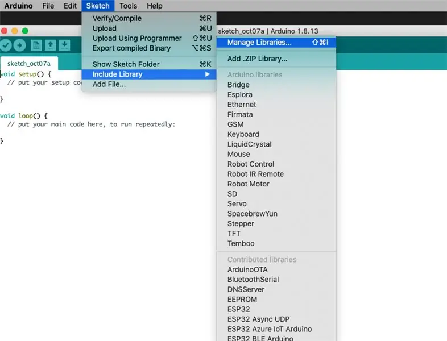Viewport: 447px width, 341px height.
Task: Choose Add File... menu entry
Action: point(149,84)
